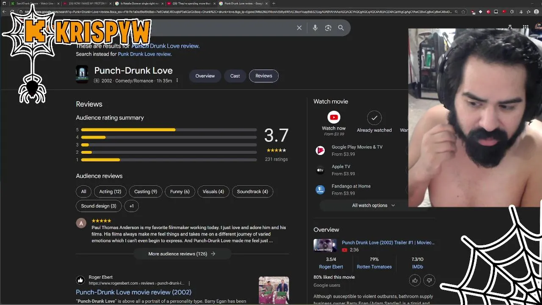Open the Overview tab

205,76
